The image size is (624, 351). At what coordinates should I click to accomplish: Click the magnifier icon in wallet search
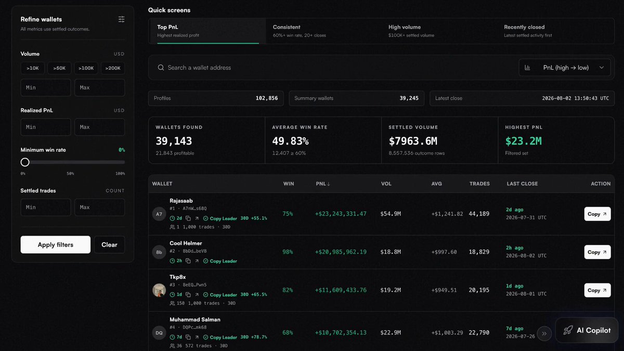(x=161, y=68)
